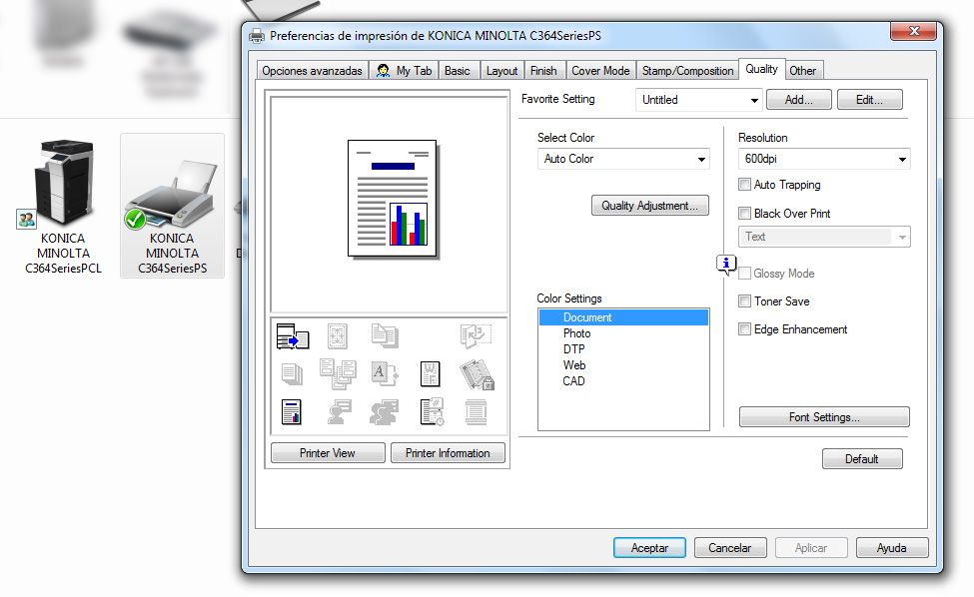Click the stacked sheets pile icon
Image resolution: width=974 pixels, height=597 pixels.
292,374
